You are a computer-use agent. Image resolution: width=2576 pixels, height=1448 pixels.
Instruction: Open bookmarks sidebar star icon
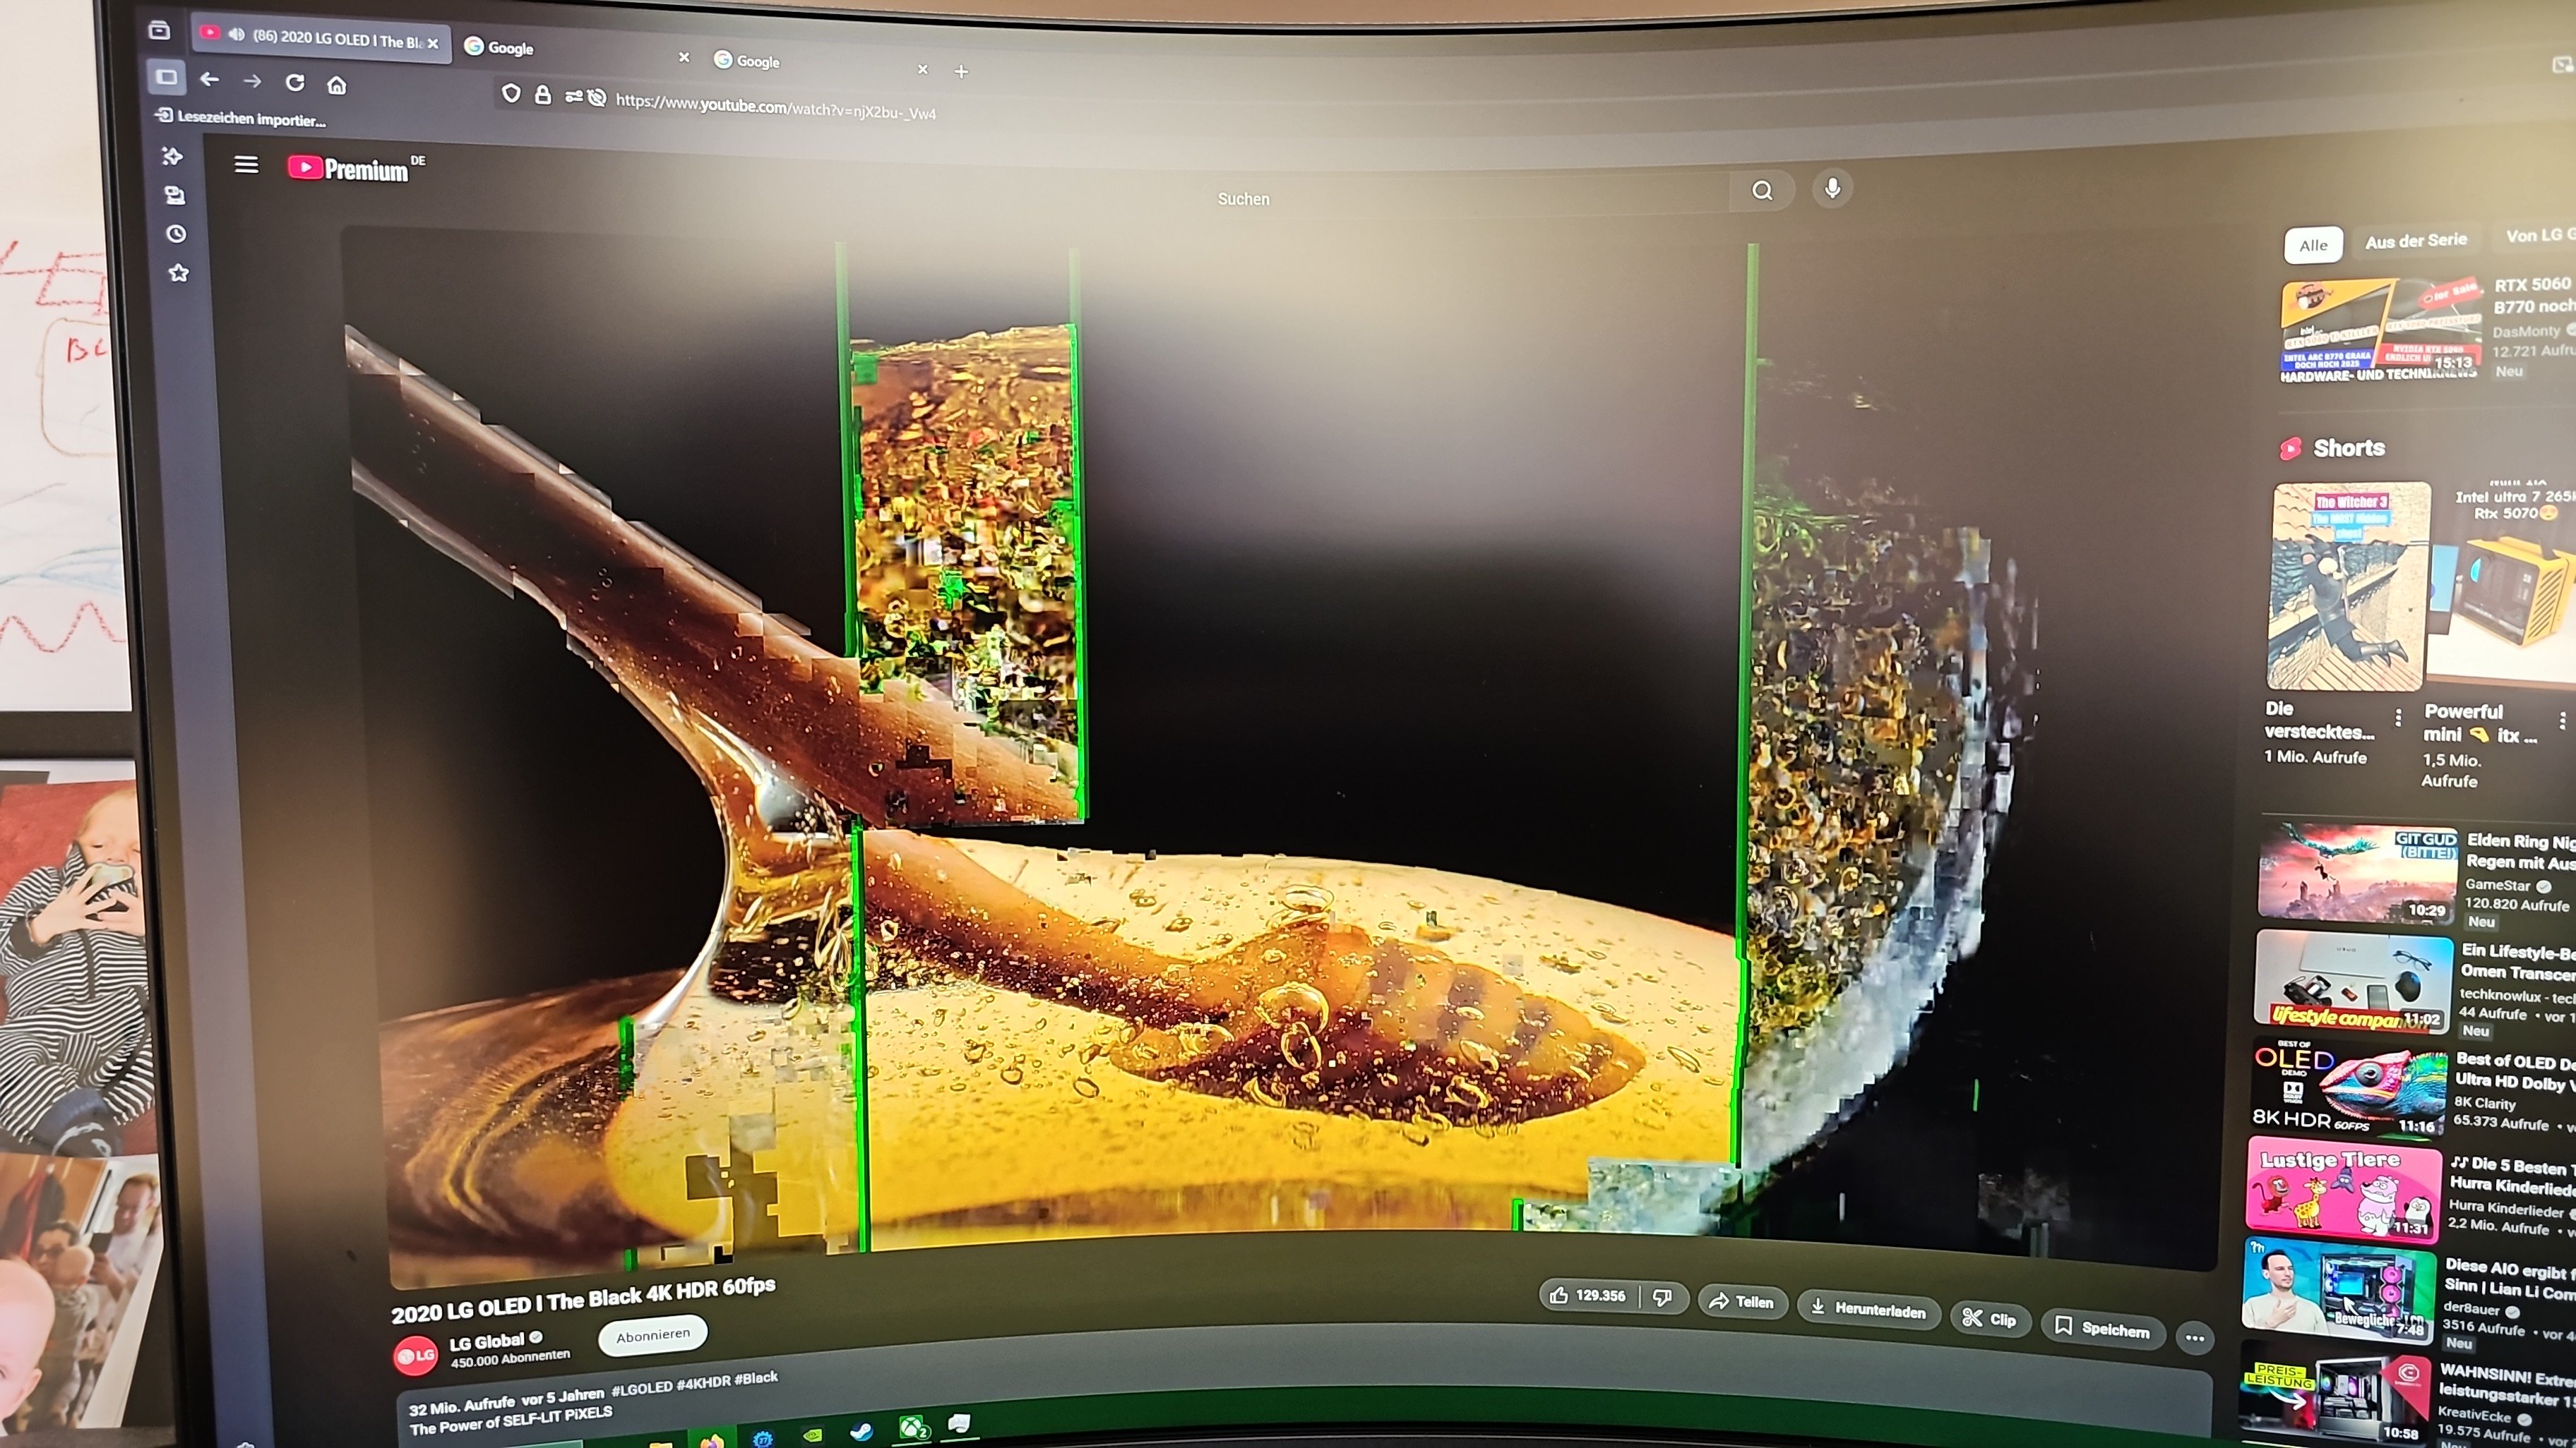point(178,273)
